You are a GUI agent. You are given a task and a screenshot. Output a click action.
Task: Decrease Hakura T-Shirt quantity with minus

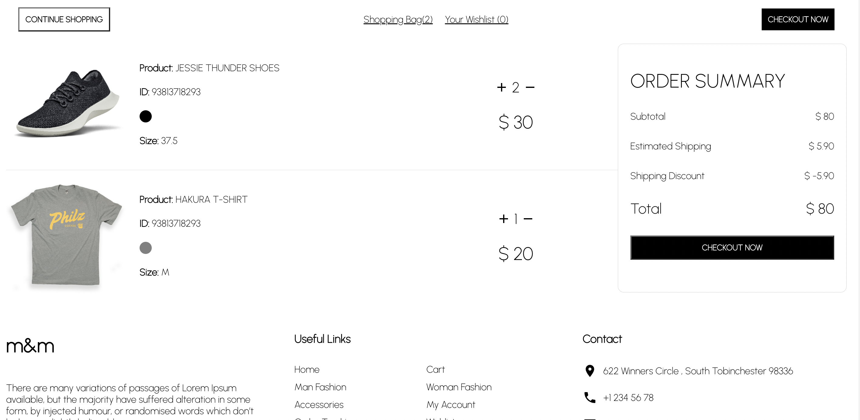530,218
